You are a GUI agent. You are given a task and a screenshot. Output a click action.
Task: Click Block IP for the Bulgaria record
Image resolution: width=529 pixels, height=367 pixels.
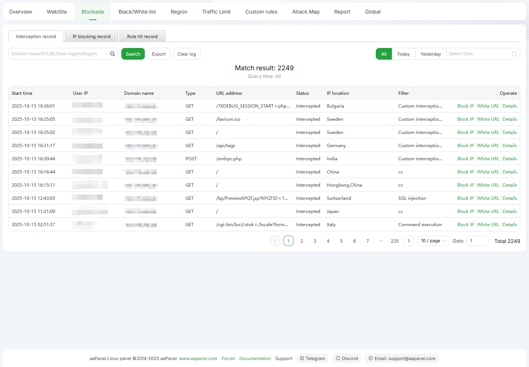tap(465, 106)
